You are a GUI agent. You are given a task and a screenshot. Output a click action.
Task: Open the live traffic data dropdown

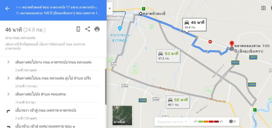pyautogui.click(x=172, y=122)
